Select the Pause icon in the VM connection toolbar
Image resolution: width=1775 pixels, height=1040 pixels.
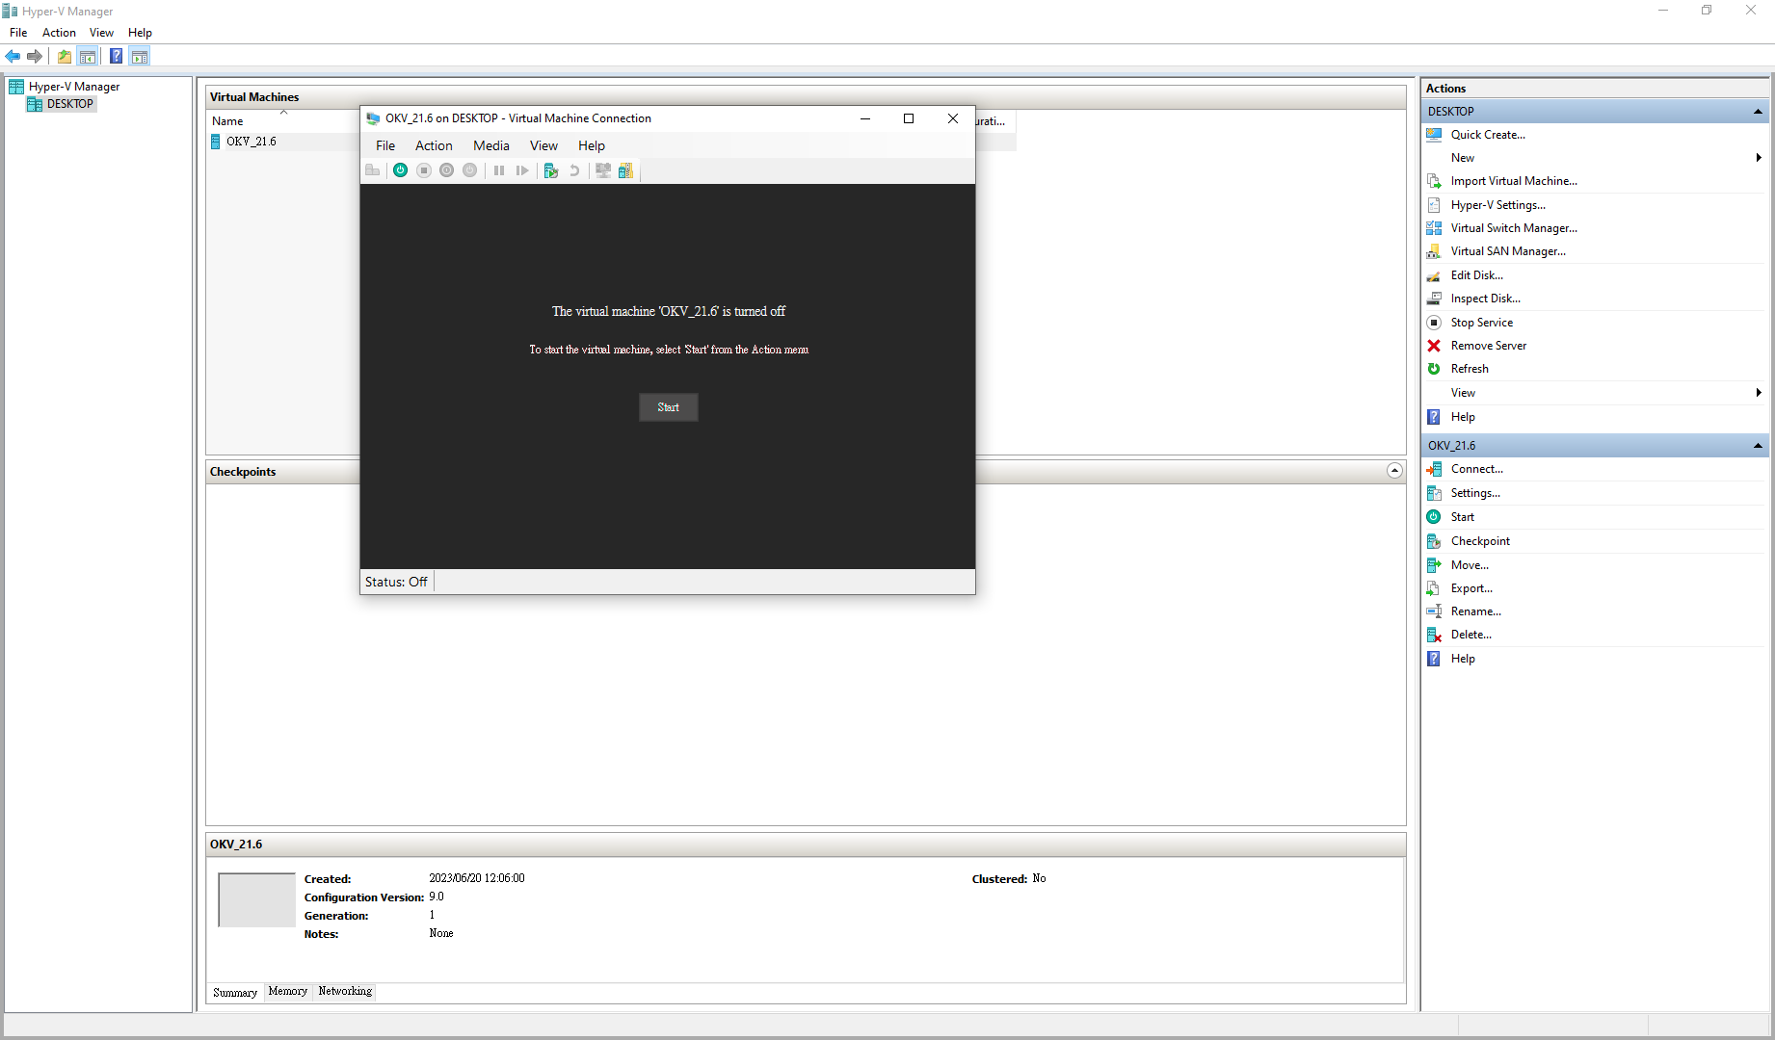coord(499,170)
